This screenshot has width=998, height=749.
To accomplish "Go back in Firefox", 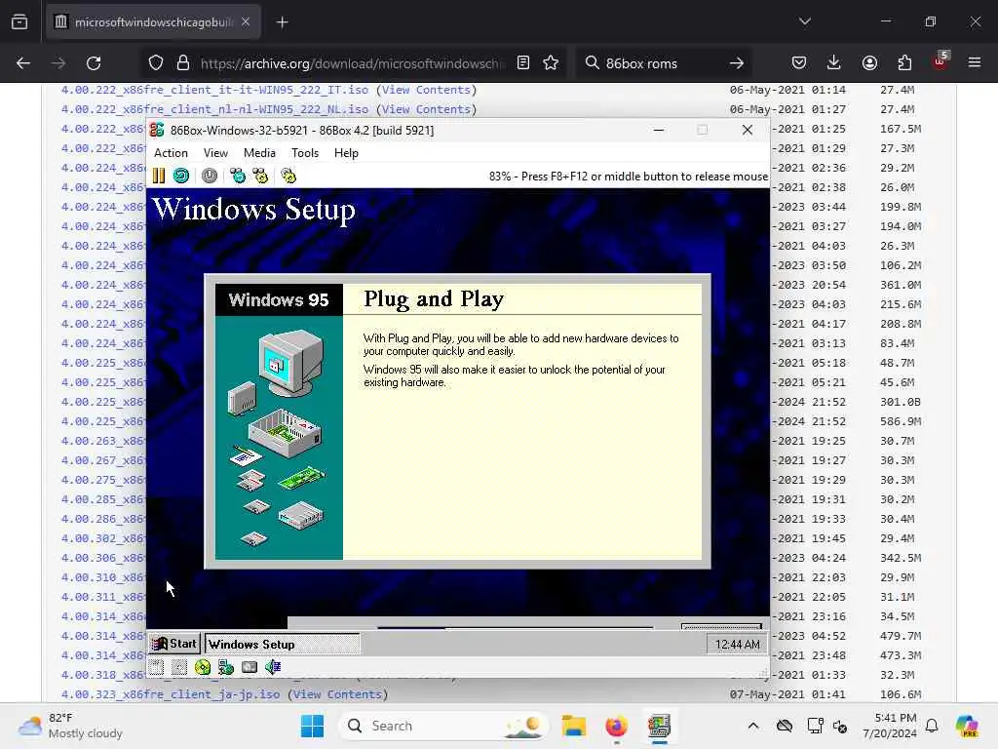I will tap(23, 63).
